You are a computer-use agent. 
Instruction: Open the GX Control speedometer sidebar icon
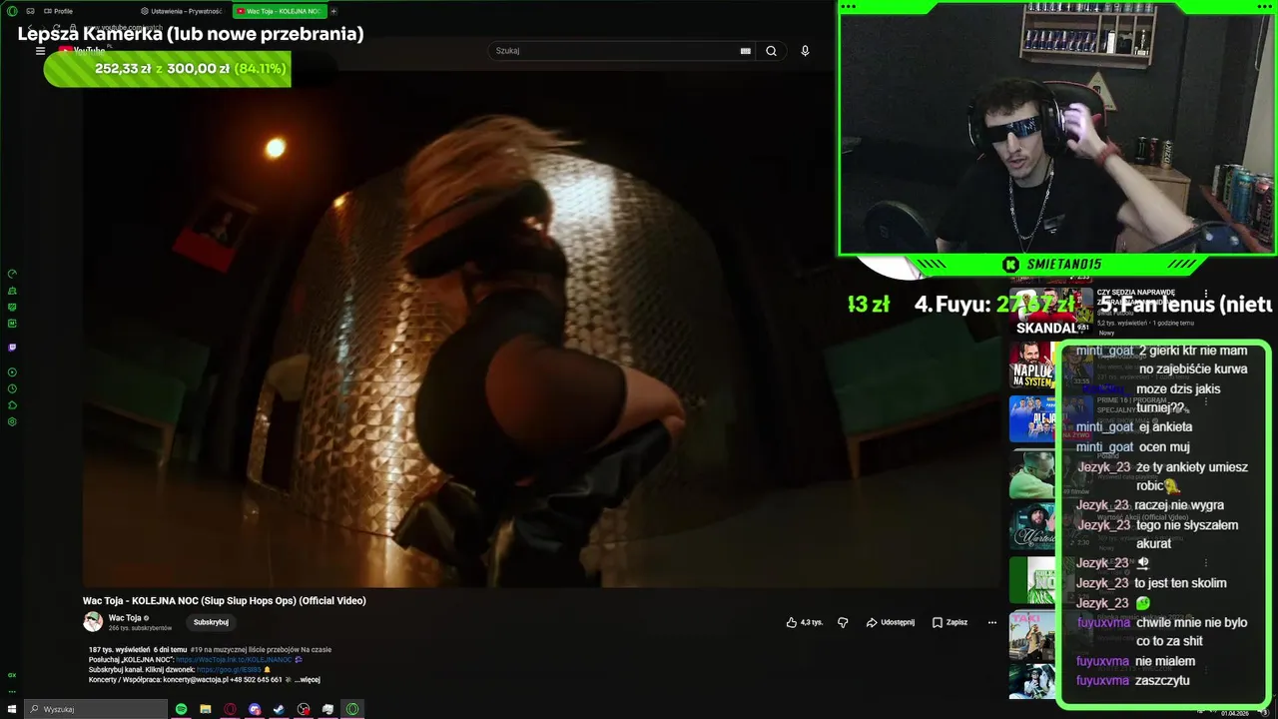point(12,274)
